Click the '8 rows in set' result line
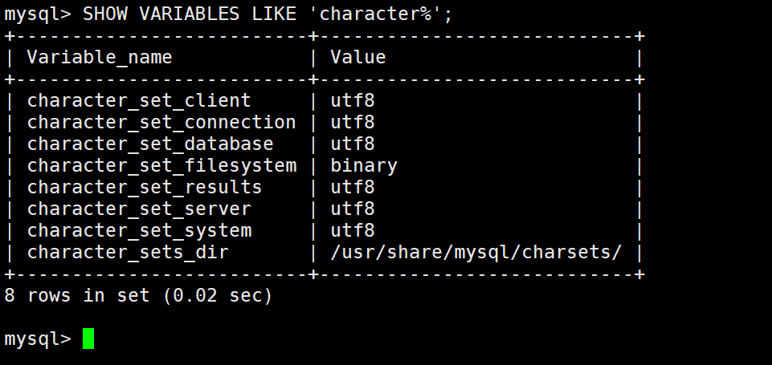The height and width of the screenshot is (365, 772). tap(138, 295)
